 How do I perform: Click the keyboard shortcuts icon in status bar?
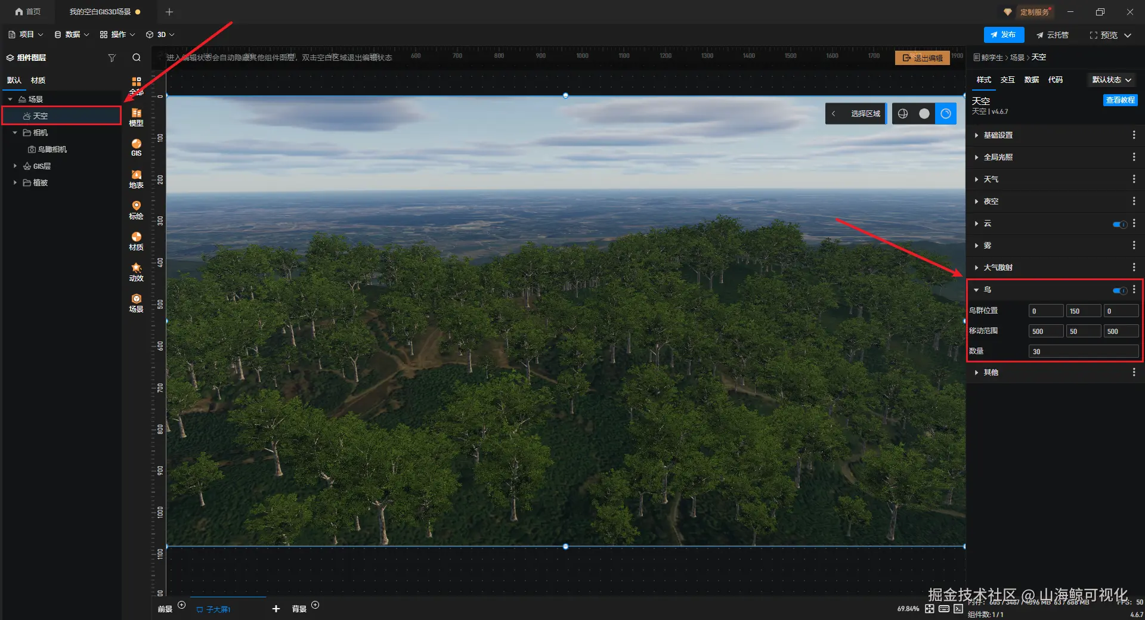click(944, 609)
